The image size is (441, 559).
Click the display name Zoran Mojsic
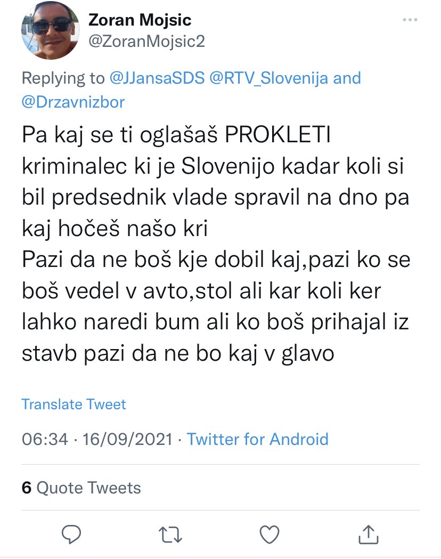[x=140, y=20]
